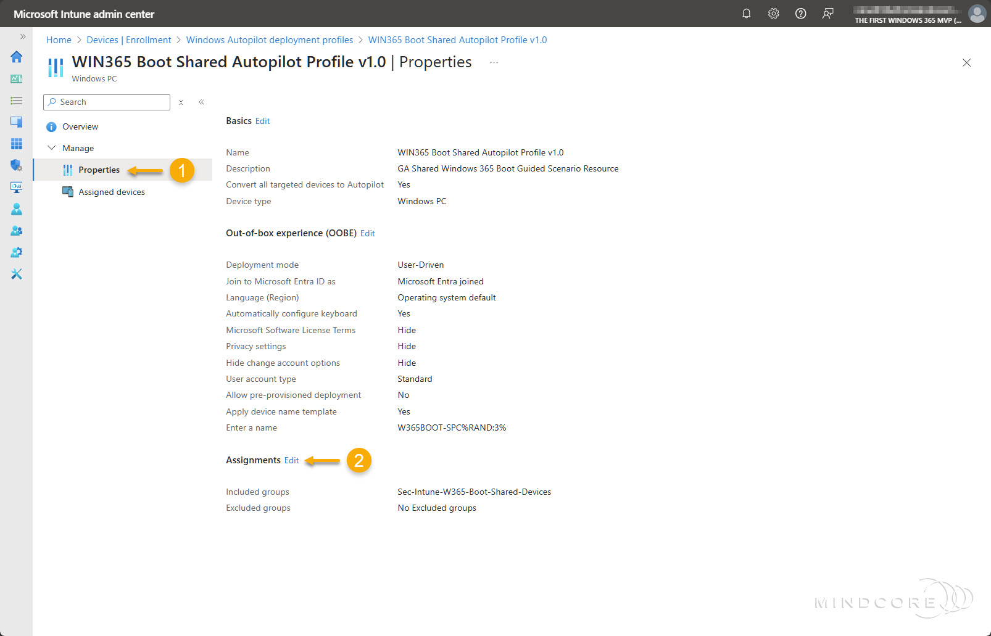Collapse the resource menu pane
The width and height of the screenshot is (991, 636).
pyautogui.click(x=201, y=102)
